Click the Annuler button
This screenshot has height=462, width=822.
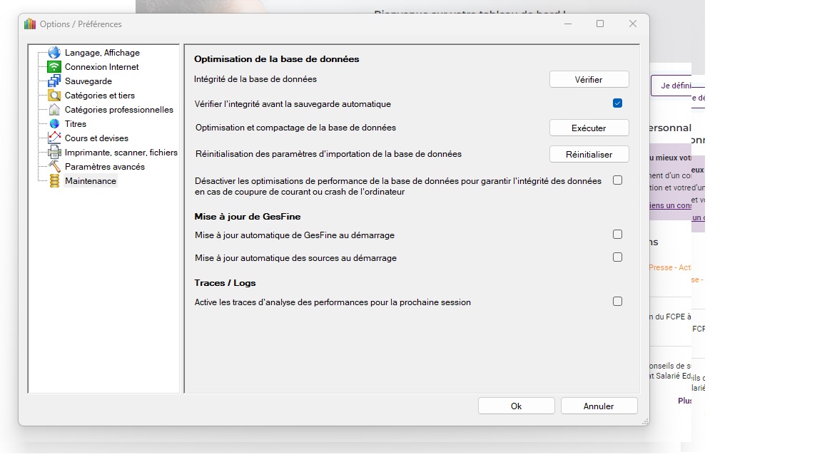[599, 406]
